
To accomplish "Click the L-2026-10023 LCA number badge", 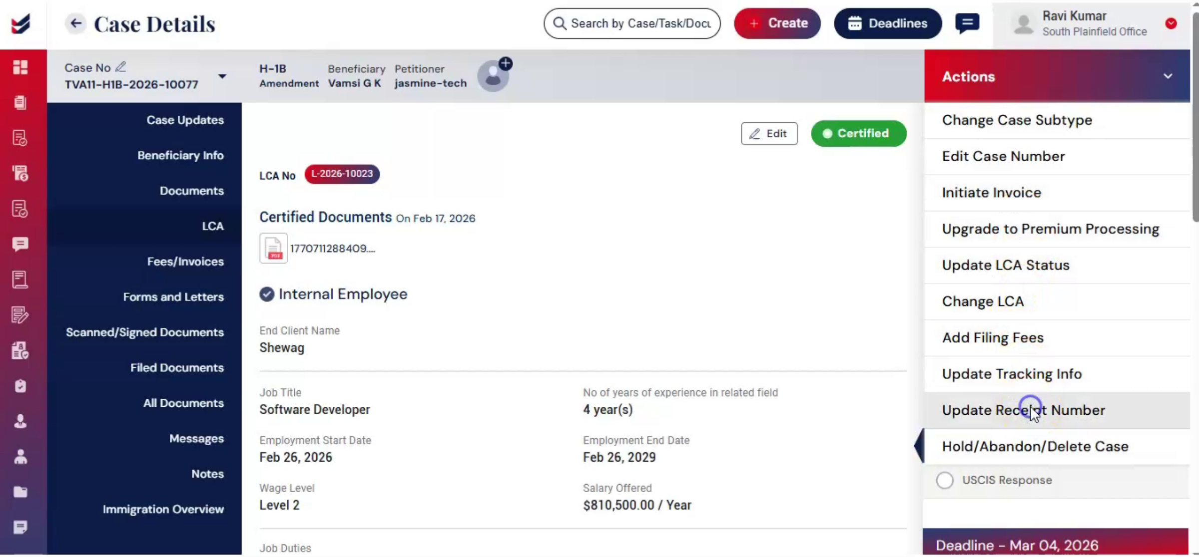I will click(342, 174).
